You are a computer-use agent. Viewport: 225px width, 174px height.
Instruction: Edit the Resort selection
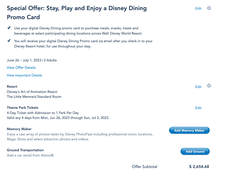(x=198, y=87)
